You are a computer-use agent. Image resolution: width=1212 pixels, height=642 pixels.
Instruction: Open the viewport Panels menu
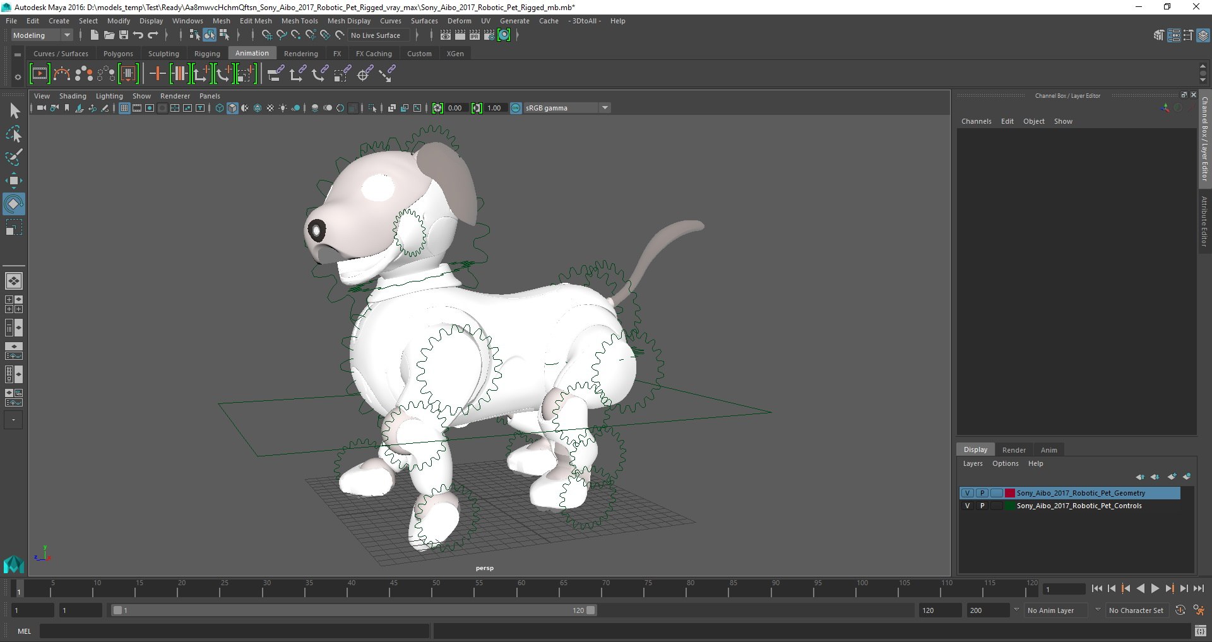click(x=210, y=96)
